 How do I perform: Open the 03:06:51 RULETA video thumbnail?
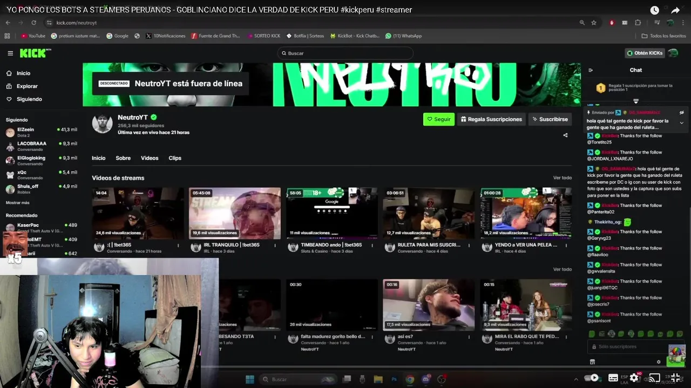pos(429,213)
